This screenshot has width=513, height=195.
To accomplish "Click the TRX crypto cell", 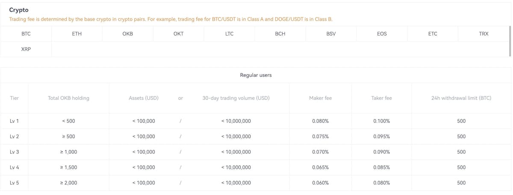I will [484, 34].
